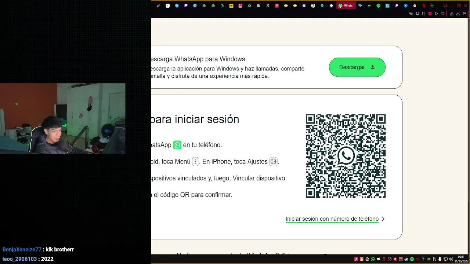Open the browser downloads icon
This screenshot has height=264, width=470.
[458, 14]
